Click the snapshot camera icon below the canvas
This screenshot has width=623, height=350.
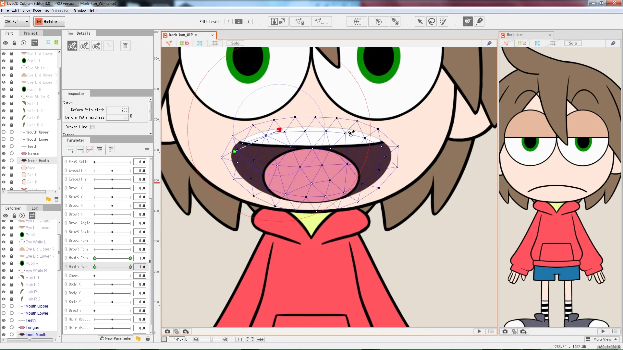pos(167,331)
